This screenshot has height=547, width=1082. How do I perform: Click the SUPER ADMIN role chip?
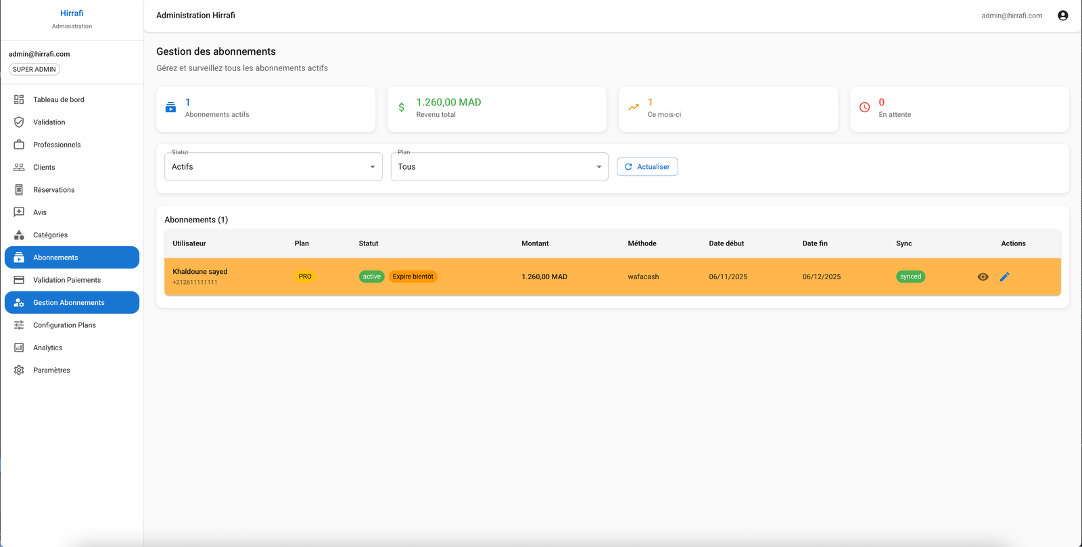click(x=34, y=69)
